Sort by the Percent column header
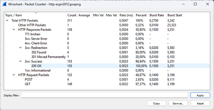Viewport: 214px width, 110px height. coord(142,15)
